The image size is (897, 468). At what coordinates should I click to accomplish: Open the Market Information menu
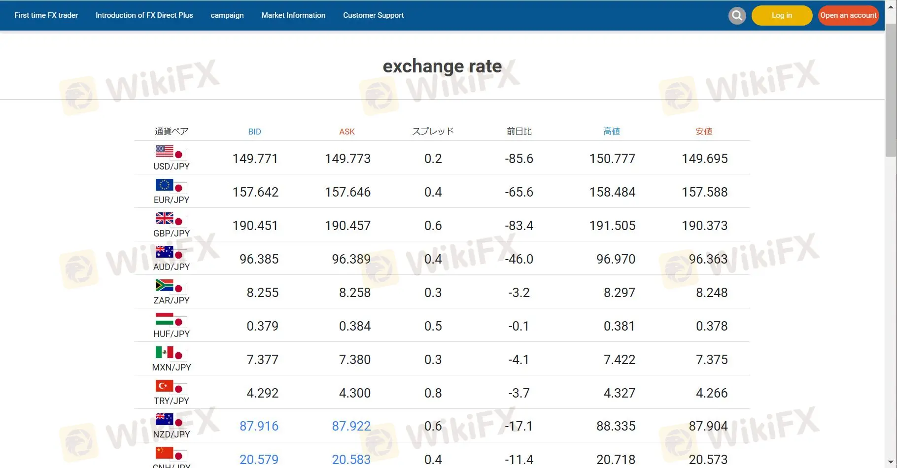(x=293, y=15)
